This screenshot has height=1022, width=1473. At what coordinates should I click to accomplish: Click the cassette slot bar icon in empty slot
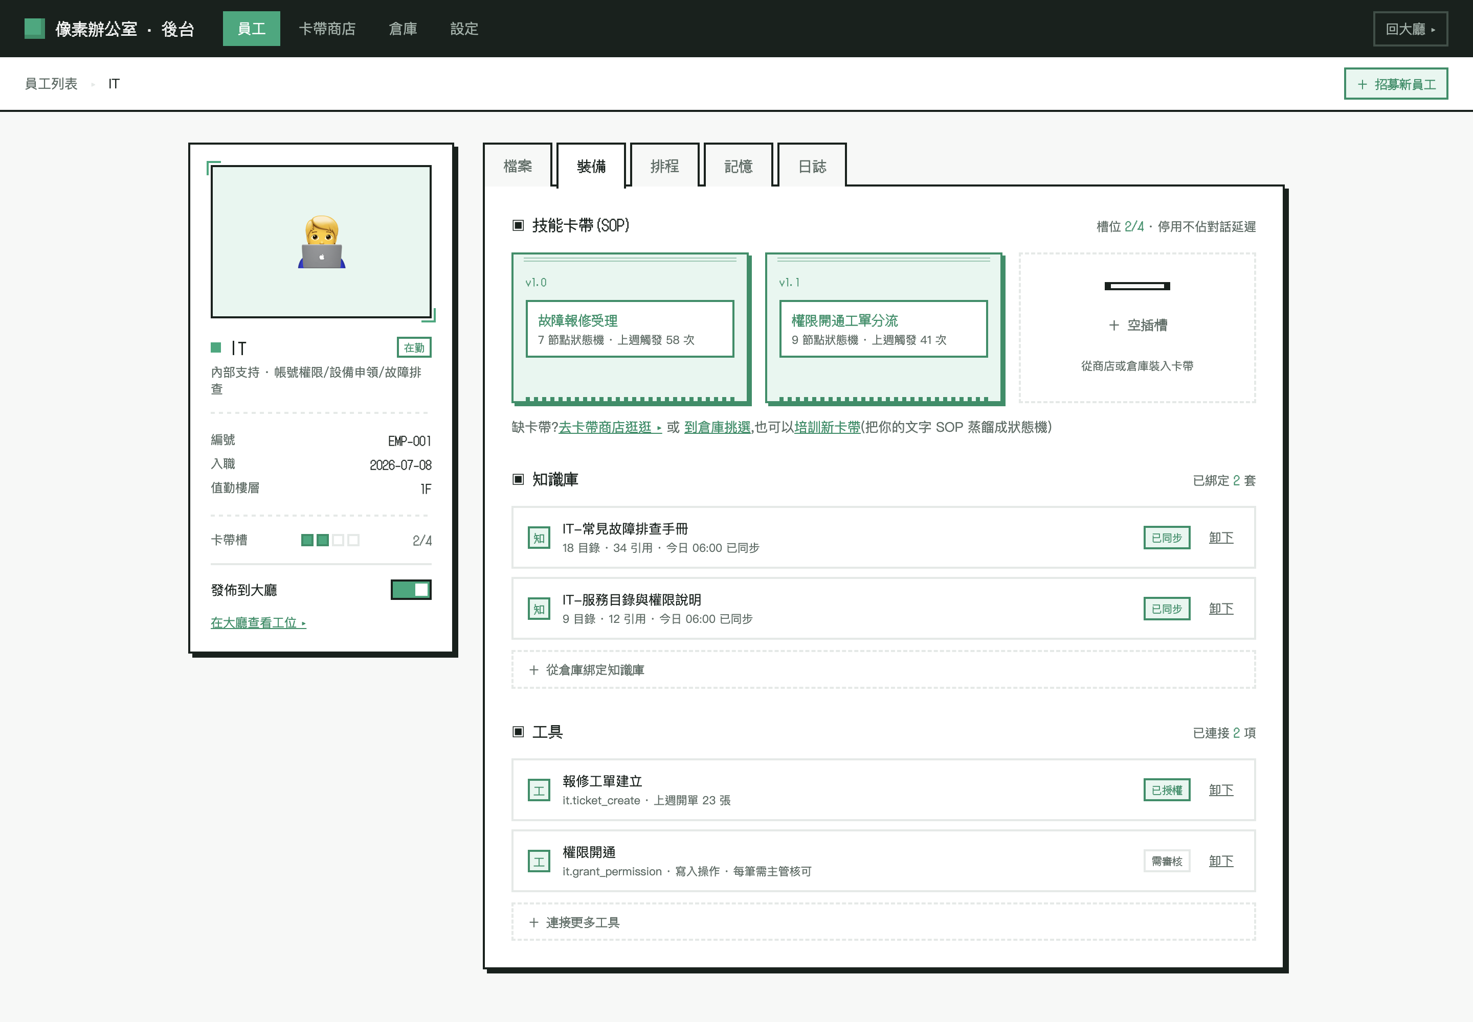tap(1137, 286)
